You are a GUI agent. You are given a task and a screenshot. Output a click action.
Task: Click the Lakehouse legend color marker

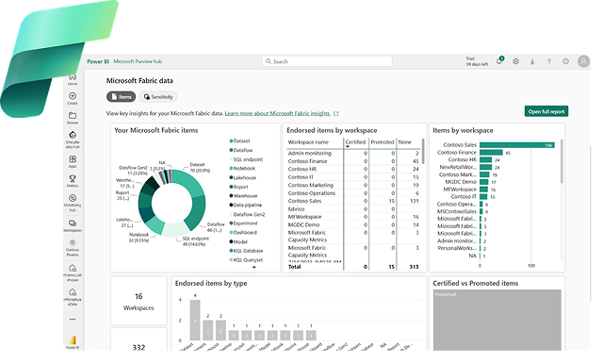click(x=231, y=177)
